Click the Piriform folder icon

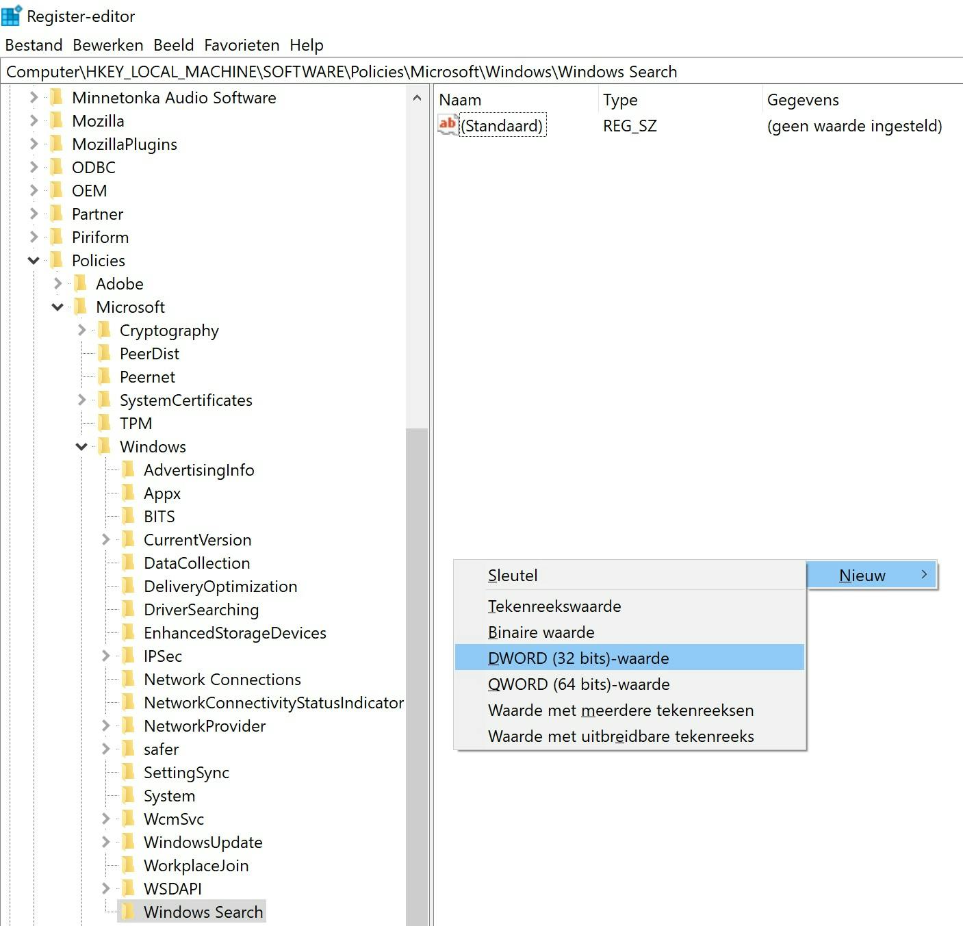click(x=57, y=237)
